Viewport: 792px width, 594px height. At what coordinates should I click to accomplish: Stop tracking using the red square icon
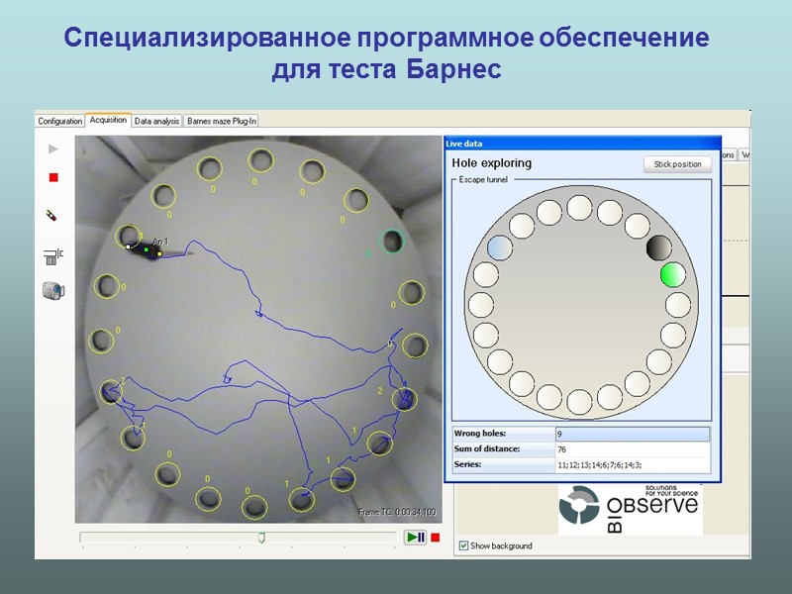pos(51,176)
